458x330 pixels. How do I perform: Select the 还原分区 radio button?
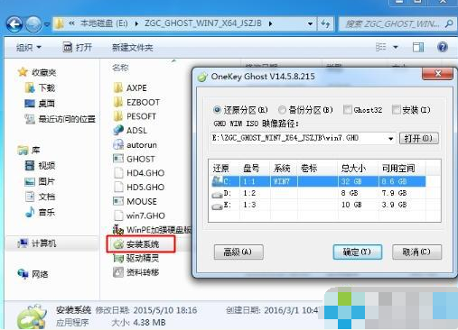pyautogui.click(x=217, y=110)
